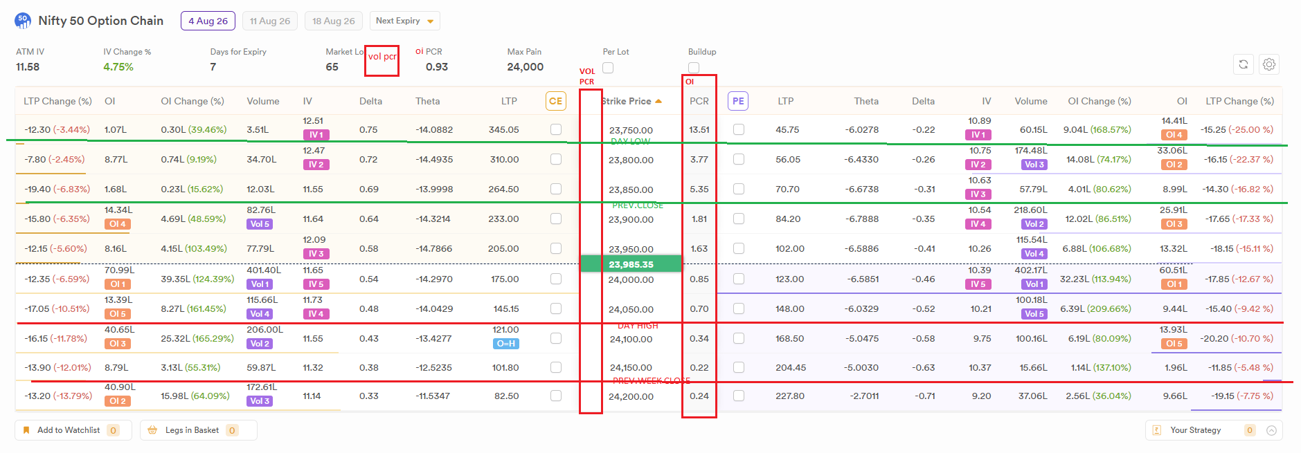Click the Nifty 50 logo icon
This screenshot has width=1301, height=453.
(23, 21)
